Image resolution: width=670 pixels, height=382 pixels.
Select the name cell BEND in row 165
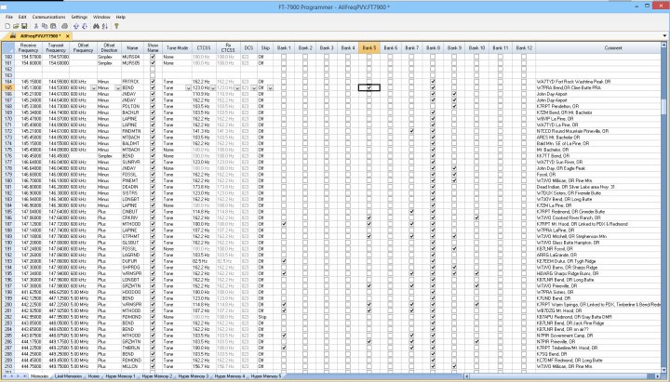click(133, 86)
